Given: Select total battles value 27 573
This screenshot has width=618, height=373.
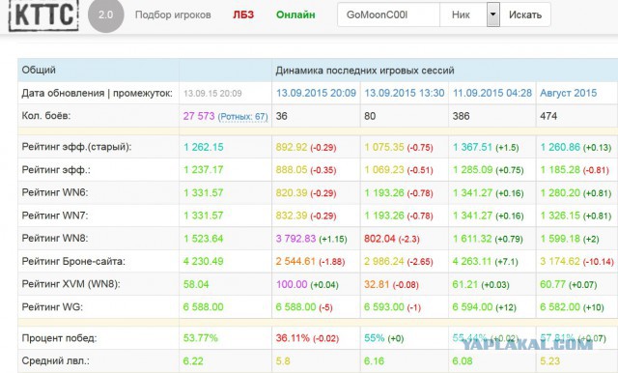Looking at the screenshot, I should click(199, 116).
